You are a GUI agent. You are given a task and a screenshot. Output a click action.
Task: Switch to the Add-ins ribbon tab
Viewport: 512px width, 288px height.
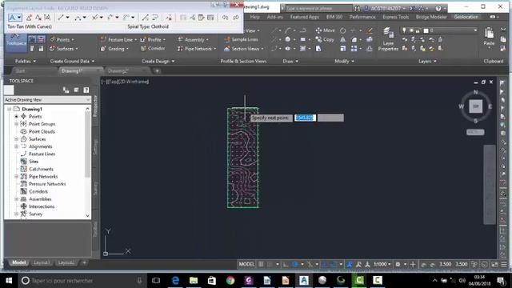[275, 17]
